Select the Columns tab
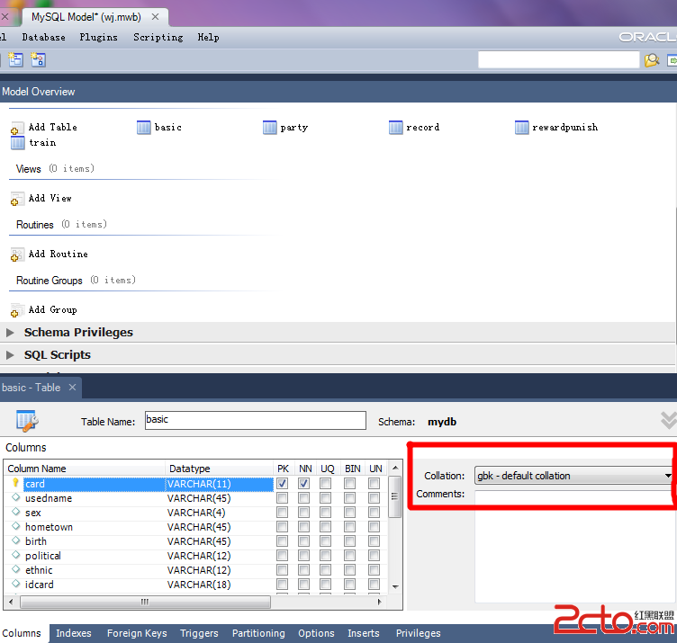Viewport: 677px width, 643px height. click(x=22, y=633)
